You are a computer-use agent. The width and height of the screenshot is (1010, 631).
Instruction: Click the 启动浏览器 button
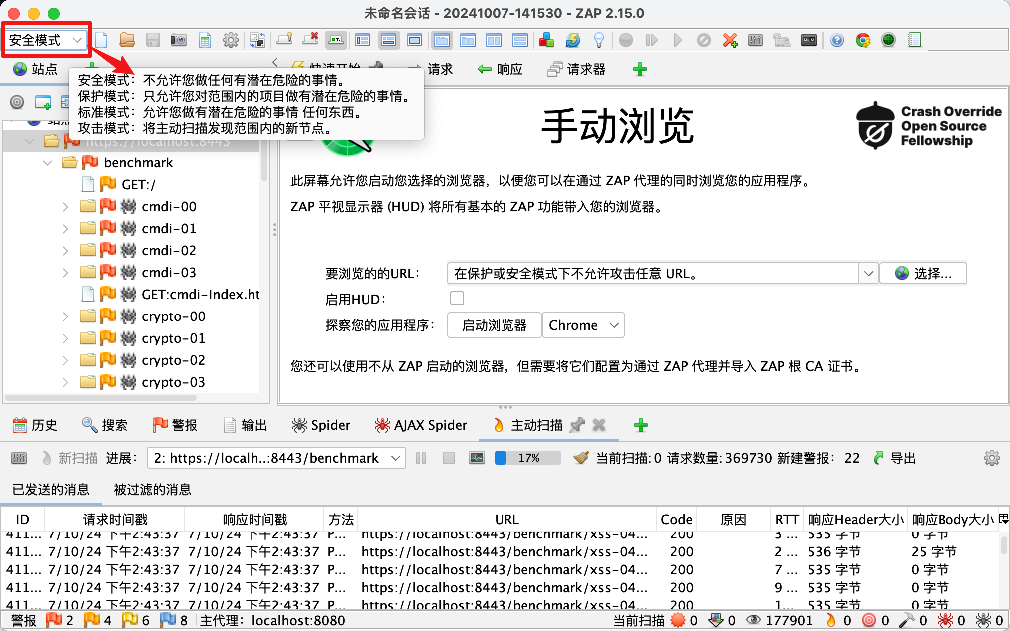494,325
